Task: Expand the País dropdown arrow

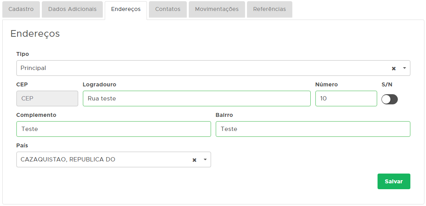Action: [x=205, y=159]
